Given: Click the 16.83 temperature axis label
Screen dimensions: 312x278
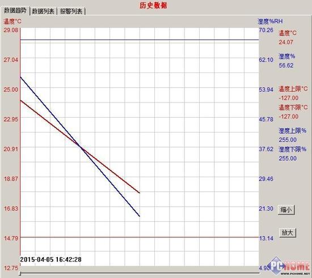Looking at the screenshot, I should (11, 208).
